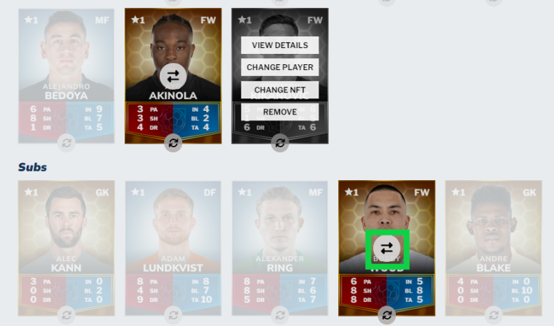Select the Change NFT option
The height and width of the screenshot is (326, 554).
point(280,90)
